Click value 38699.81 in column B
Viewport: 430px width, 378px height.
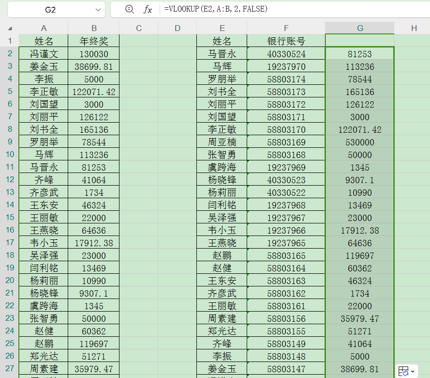(x=94, y=66)
